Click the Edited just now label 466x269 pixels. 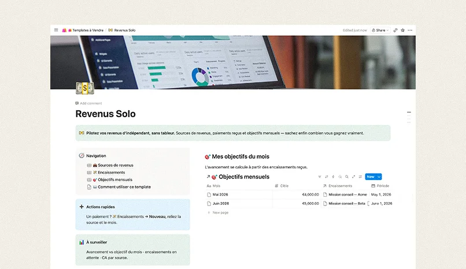click(x=355, y=30)
